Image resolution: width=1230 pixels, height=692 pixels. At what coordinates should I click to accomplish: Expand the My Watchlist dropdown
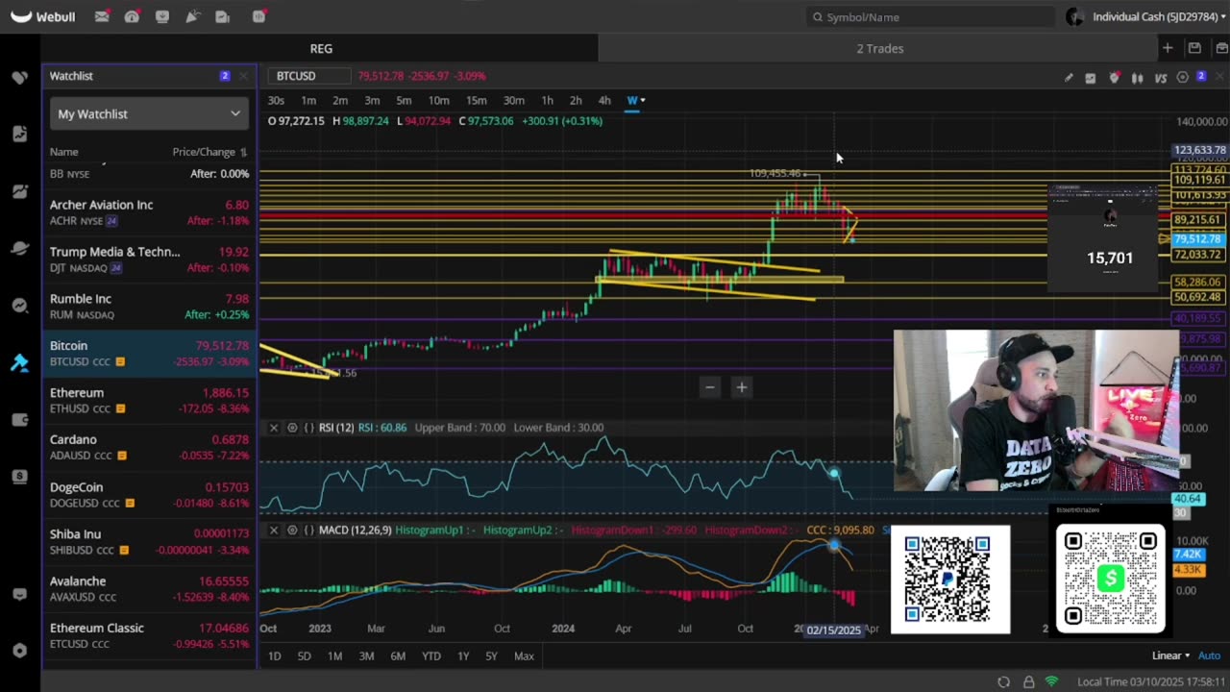(149, 113)
